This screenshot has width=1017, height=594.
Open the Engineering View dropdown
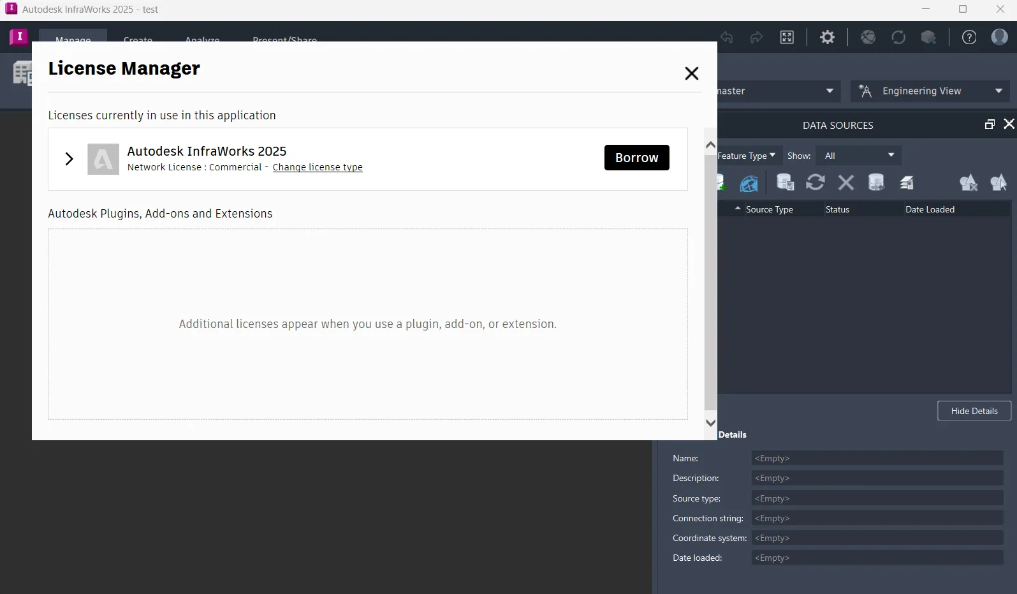point(930,91)
